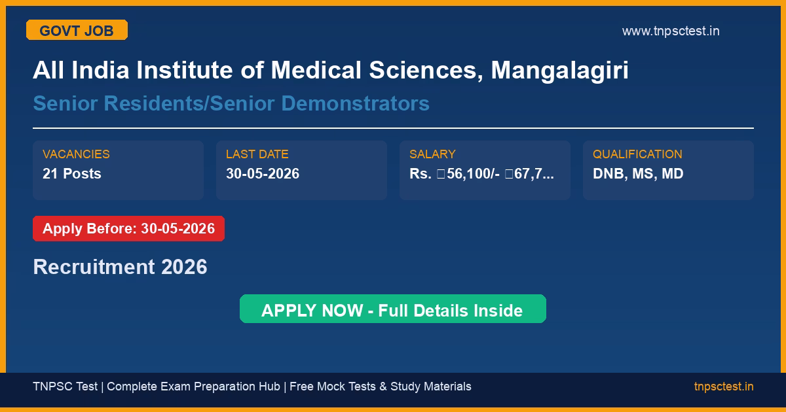786x412 pixels.
Task: Click the All India Institute of Medical Sciences title
Action: [x=330, y=70]
